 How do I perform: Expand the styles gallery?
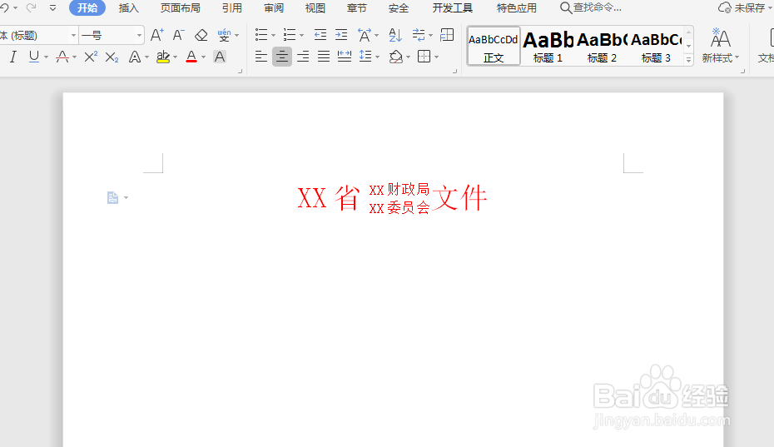point(688,60)
